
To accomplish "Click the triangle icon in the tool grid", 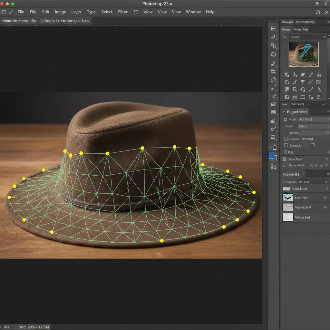I will coord(319,90).
